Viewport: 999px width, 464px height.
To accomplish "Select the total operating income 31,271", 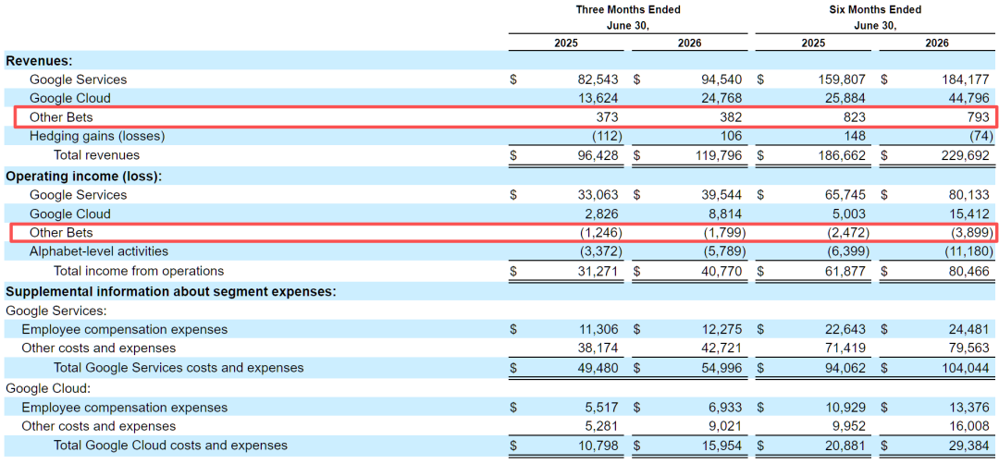I will click(597, 271).
